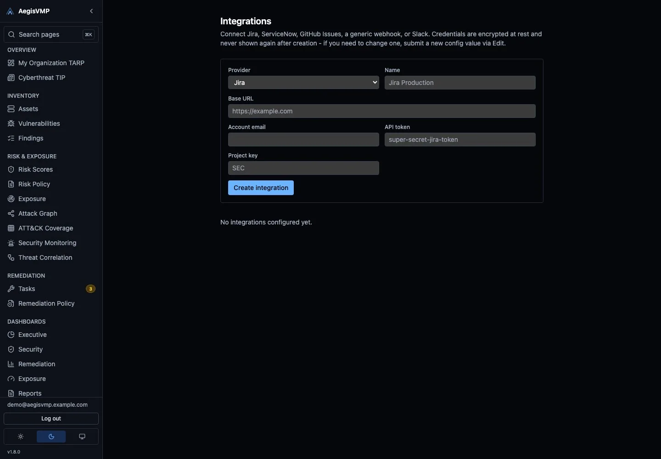Click the Findings list icon
Screen dimensions: 661x459
tap(11, 138)
